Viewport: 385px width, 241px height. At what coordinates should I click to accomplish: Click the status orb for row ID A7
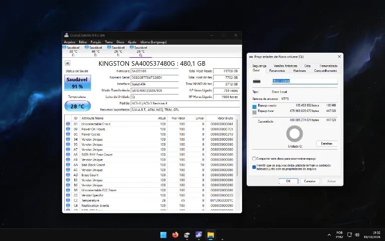[68, 150]
